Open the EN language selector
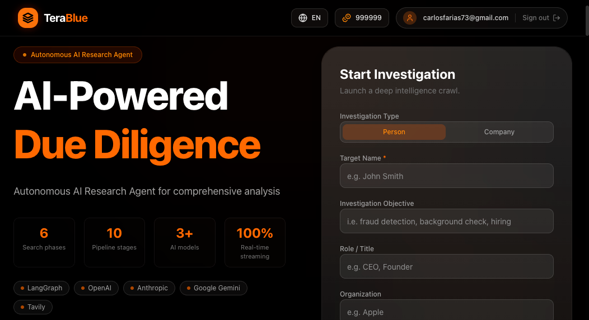Image resolution: width=589 pixels, height=320 pixels. tap(310, 18)
